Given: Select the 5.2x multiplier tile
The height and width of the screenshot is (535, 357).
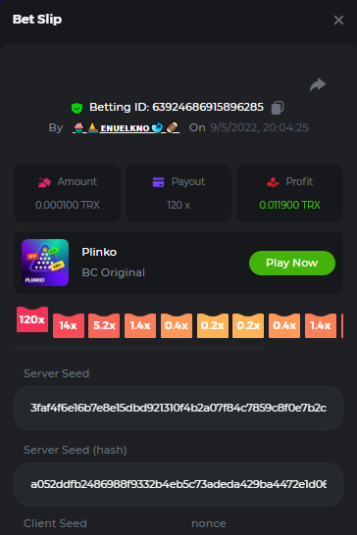Looking at the screenshot, I should pos(104,325).
